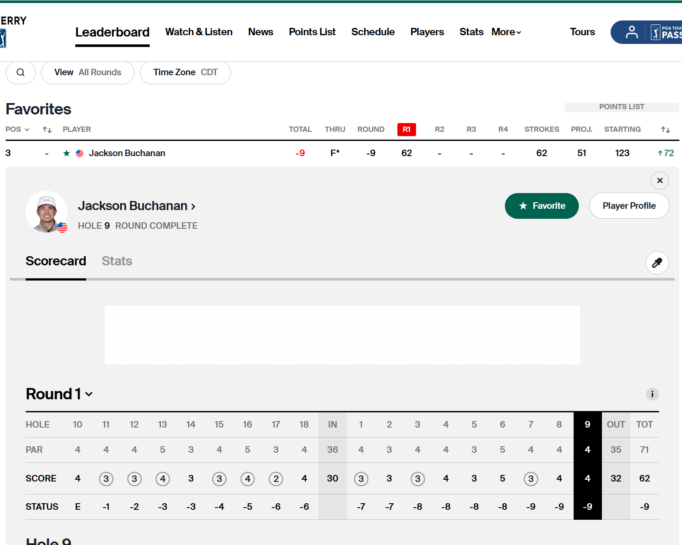Sort by the POS column dropdown
This screenshot has height=545, width=682.
tap(17, 130)
